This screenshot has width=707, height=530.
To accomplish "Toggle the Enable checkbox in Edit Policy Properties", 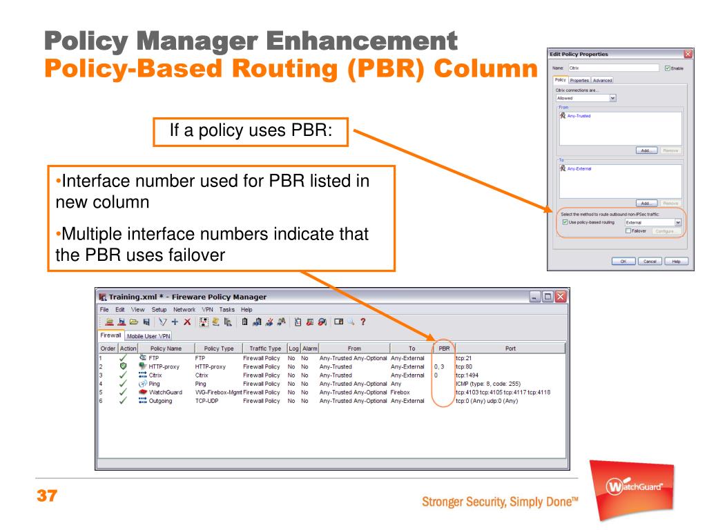I will click(x=668, y=68).
